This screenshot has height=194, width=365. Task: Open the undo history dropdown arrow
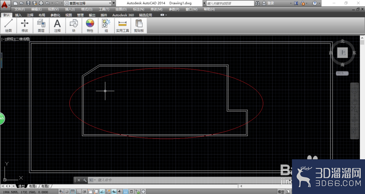(52, 3)
